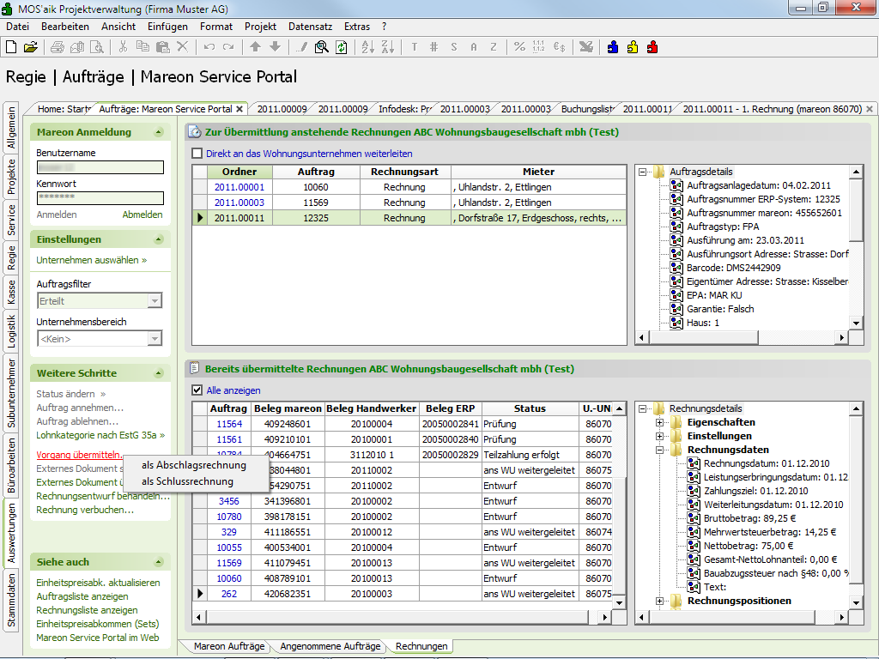This screenshot has height=659, width=879.
Task: Collapse the Siehe auch panel
Action: pos(159,562)
